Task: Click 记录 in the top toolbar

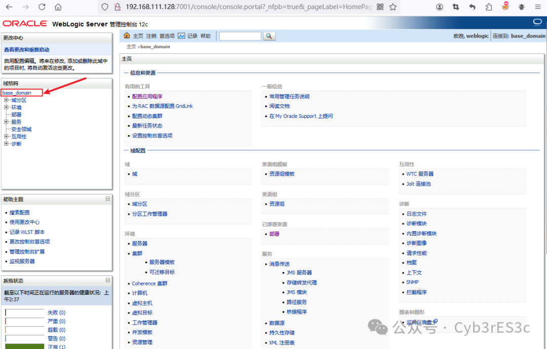Action: point(192,36)
